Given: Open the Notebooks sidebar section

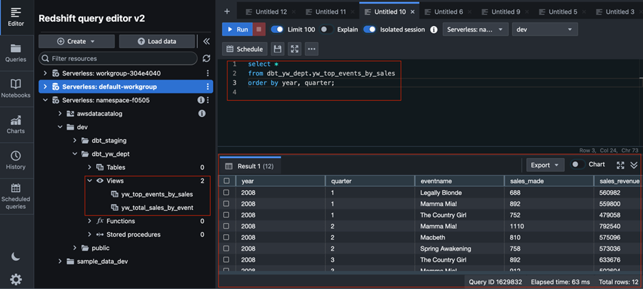Looking at the screenshot, I should pos(16,89).
